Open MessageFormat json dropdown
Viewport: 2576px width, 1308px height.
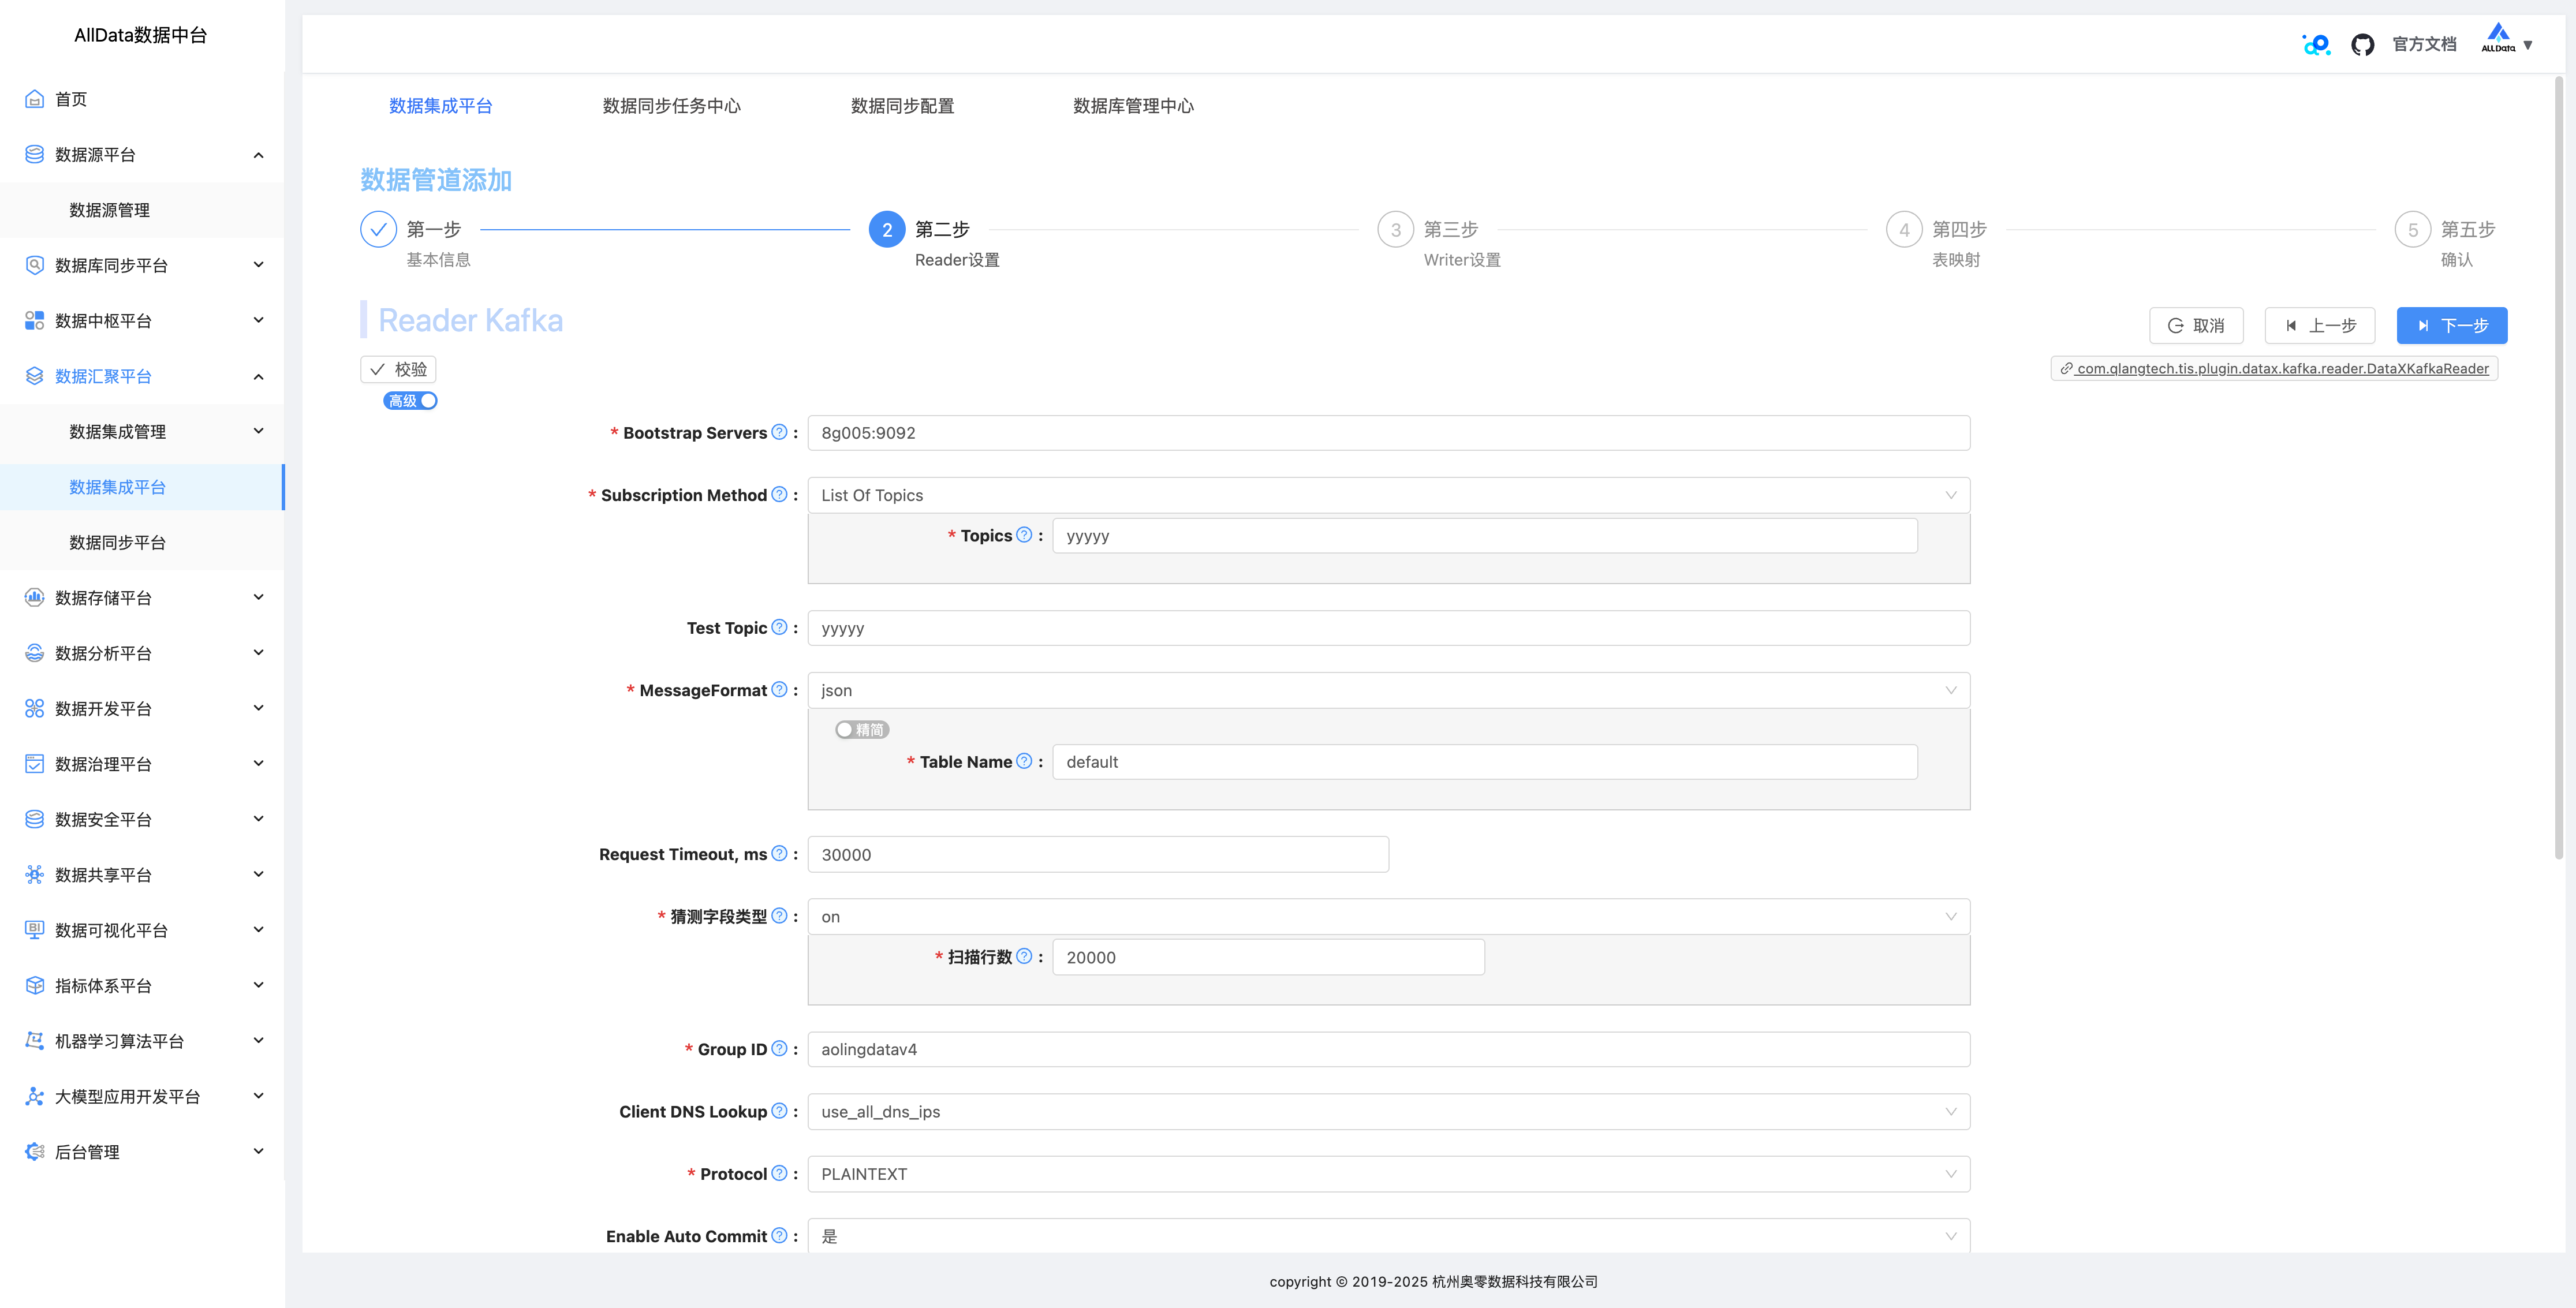(x=1388, y=690)
